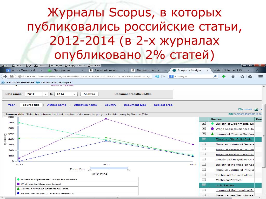Open the Вид menu

click(28, 66)
